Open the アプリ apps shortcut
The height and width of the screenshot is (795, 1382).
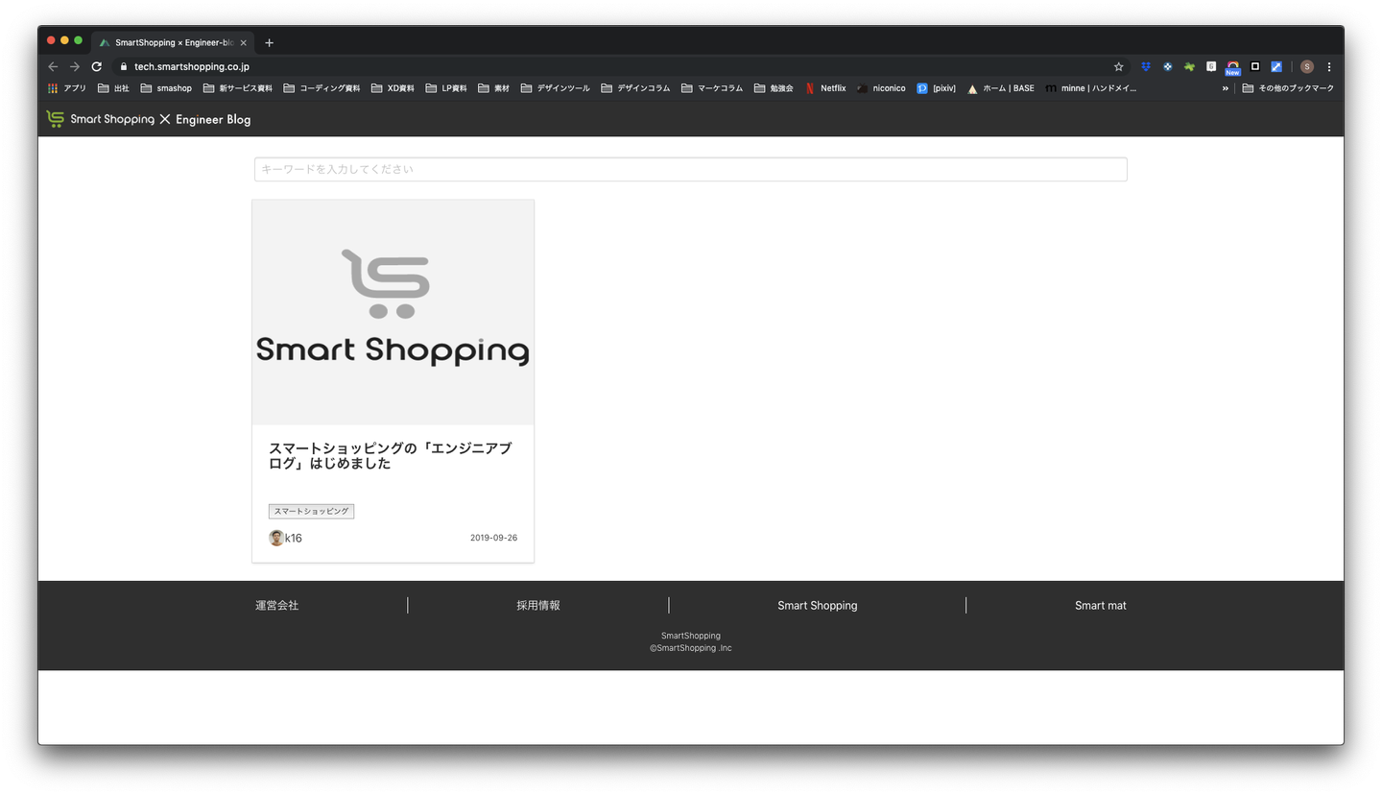coord(66,88)
